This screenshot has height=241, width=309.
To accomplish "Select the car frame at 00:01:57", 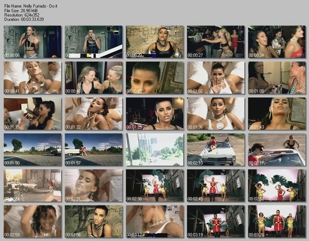I will pos(93,150).
